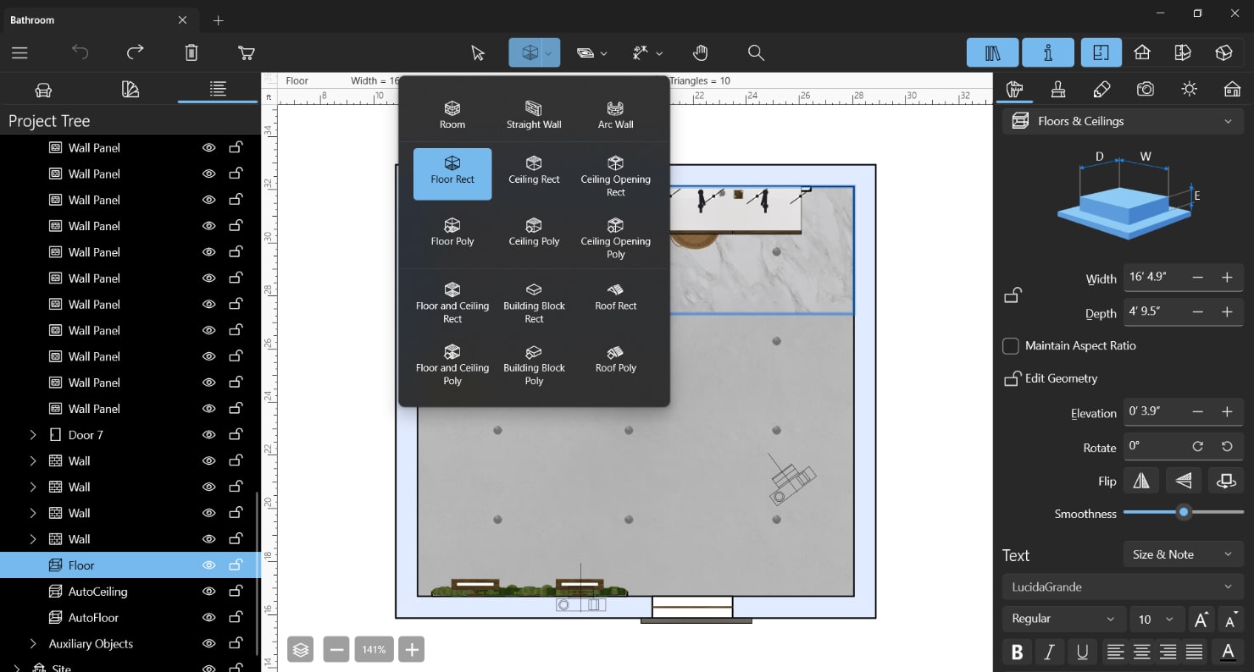Zoom in with the plus button
Screen dimensions: 1254x672
click(x=411, y=649)
